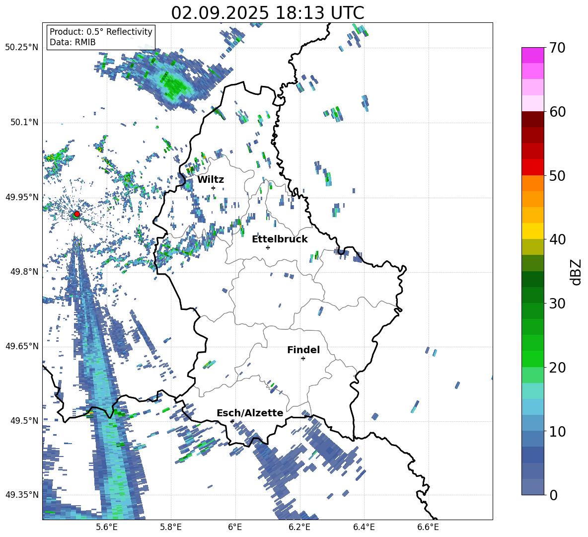Click the 6°E longitude label

(x=235, y=527)
